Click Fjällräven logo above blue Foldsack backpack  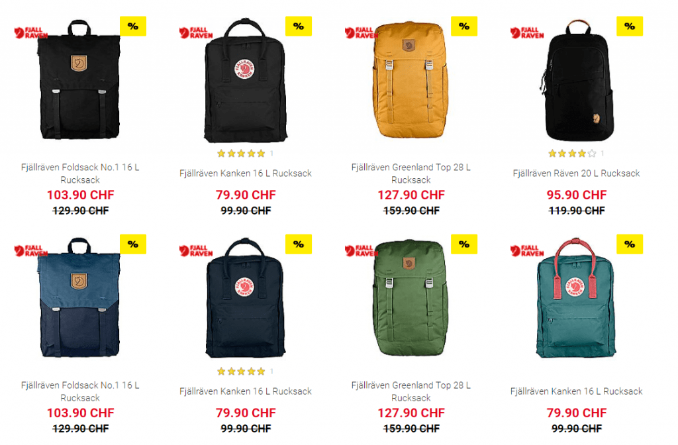coord(30,251)
